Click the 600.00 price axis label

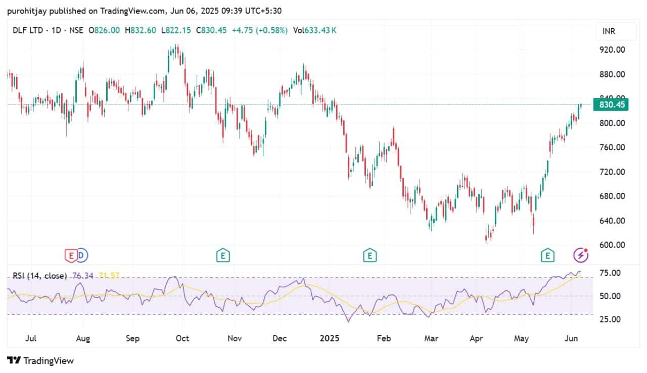pyautogui.click(x=612, y=245)
